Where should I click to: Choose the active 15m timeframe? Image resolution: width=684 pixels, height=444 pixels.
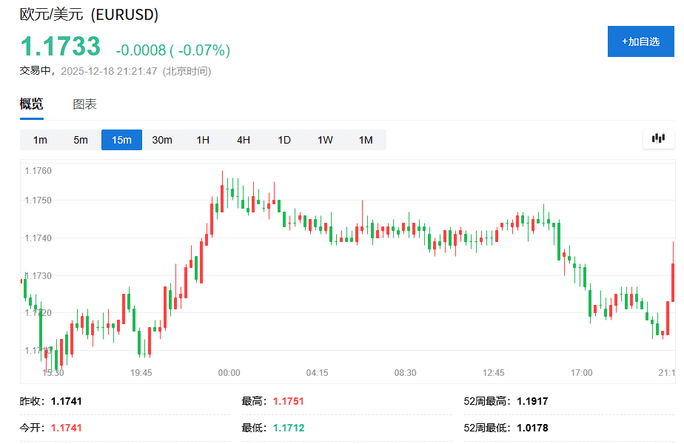tap(121, 140)
